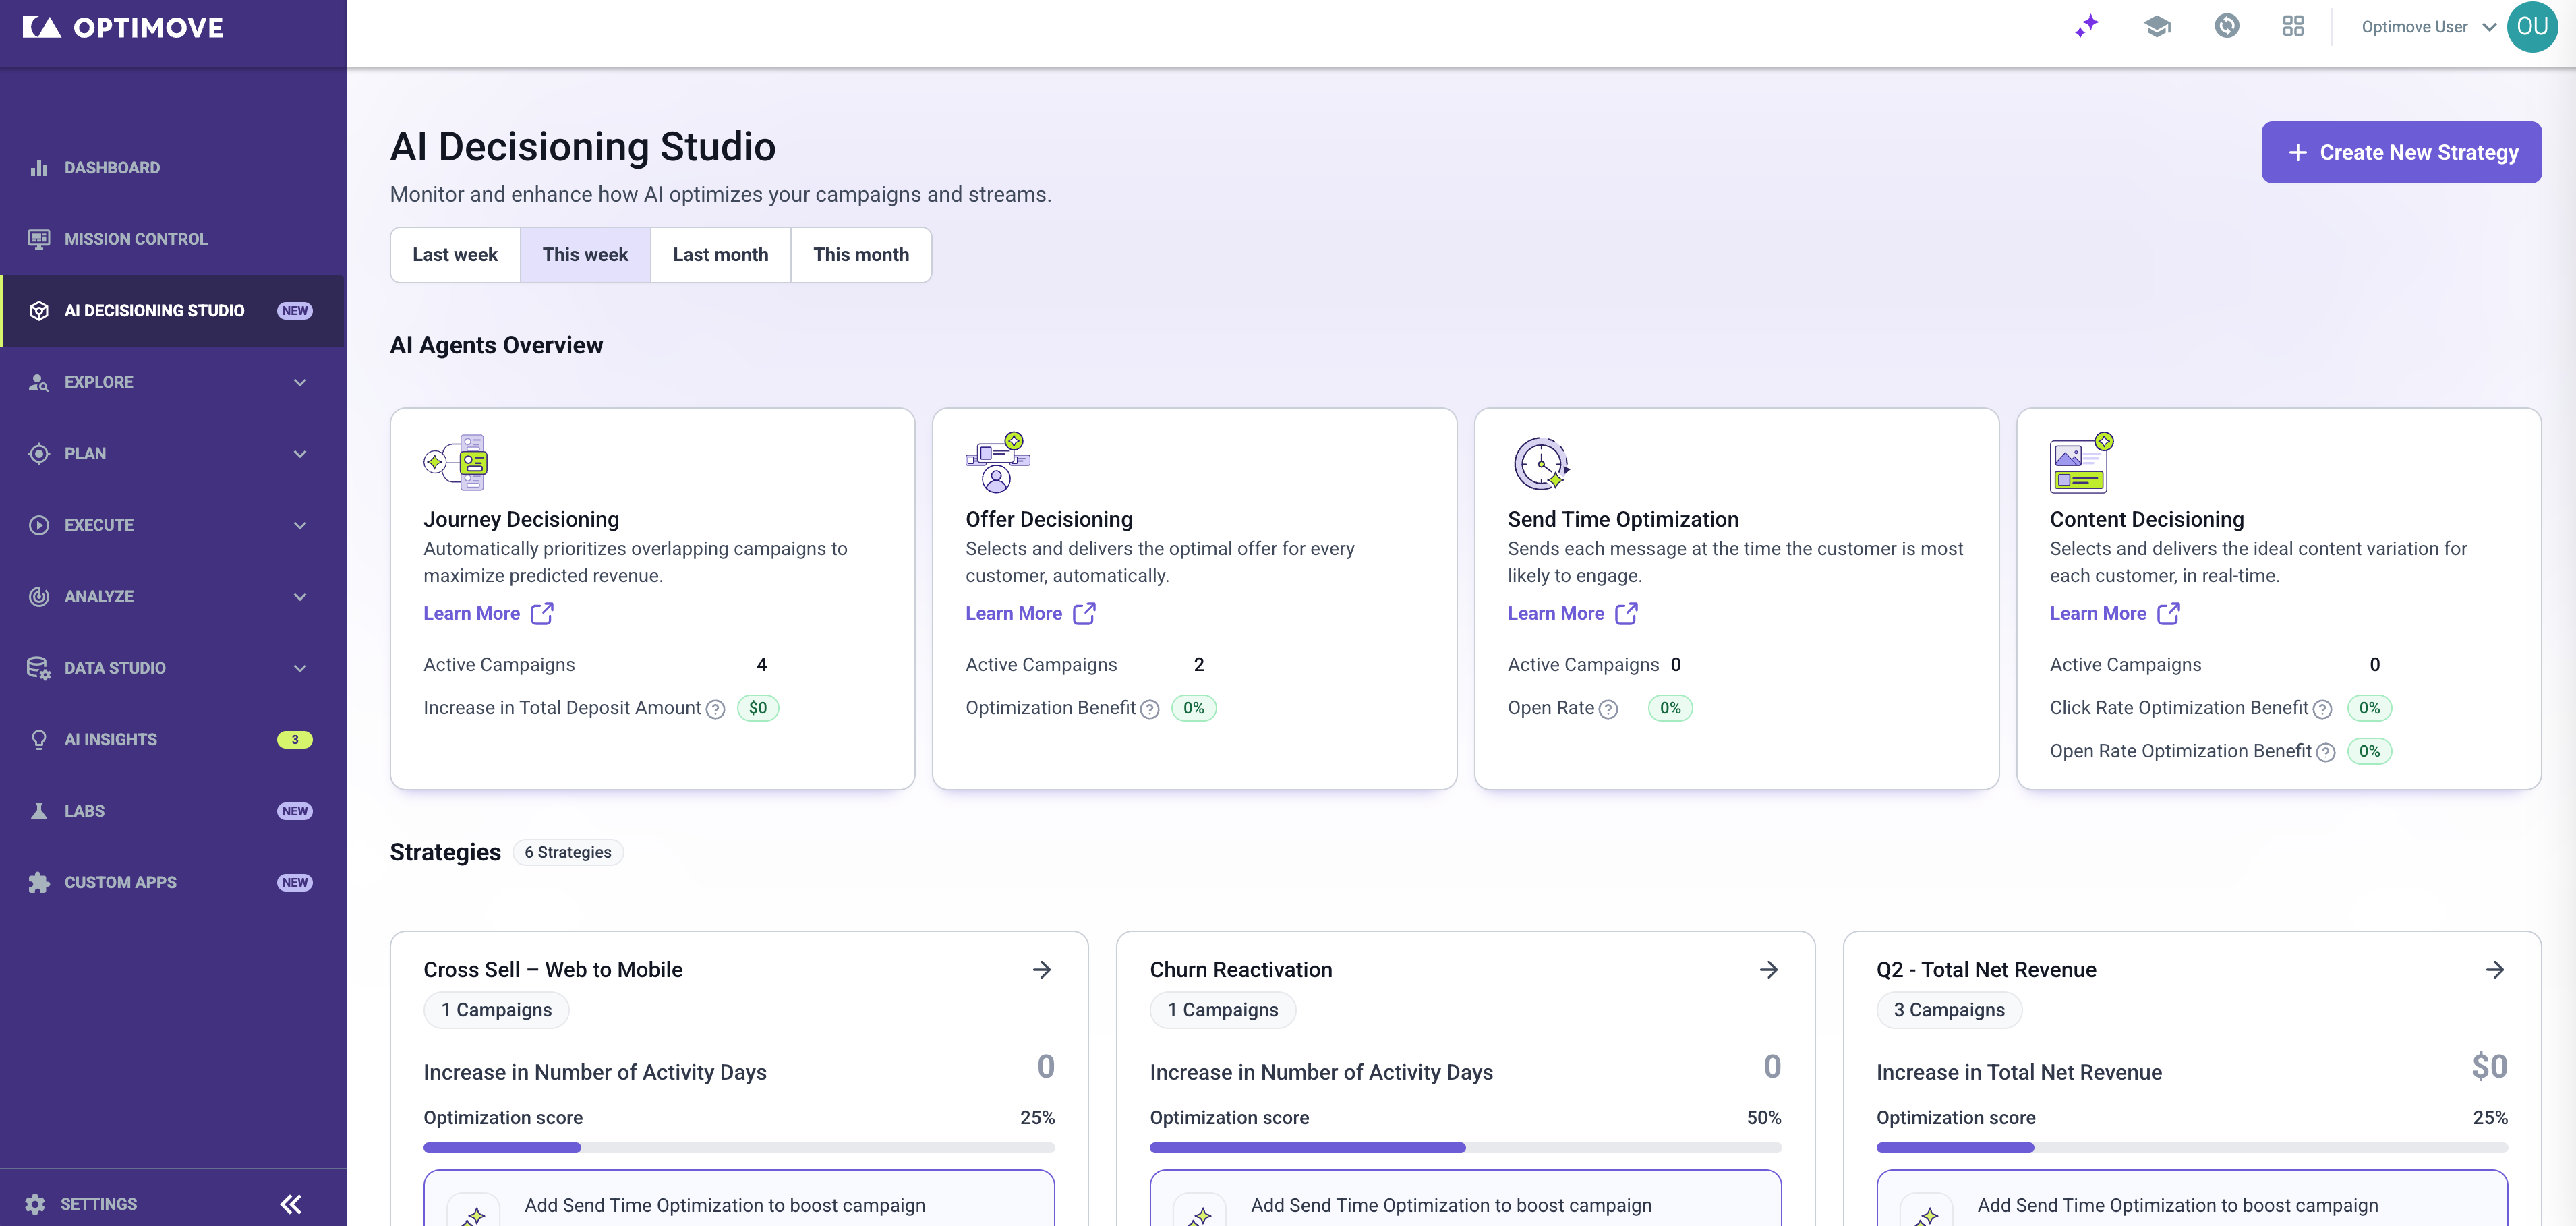Image resolution: width=2576 pixels, height=1226 pixels.
Task: Select the Last month tab
Action: (x=720, y=255)
